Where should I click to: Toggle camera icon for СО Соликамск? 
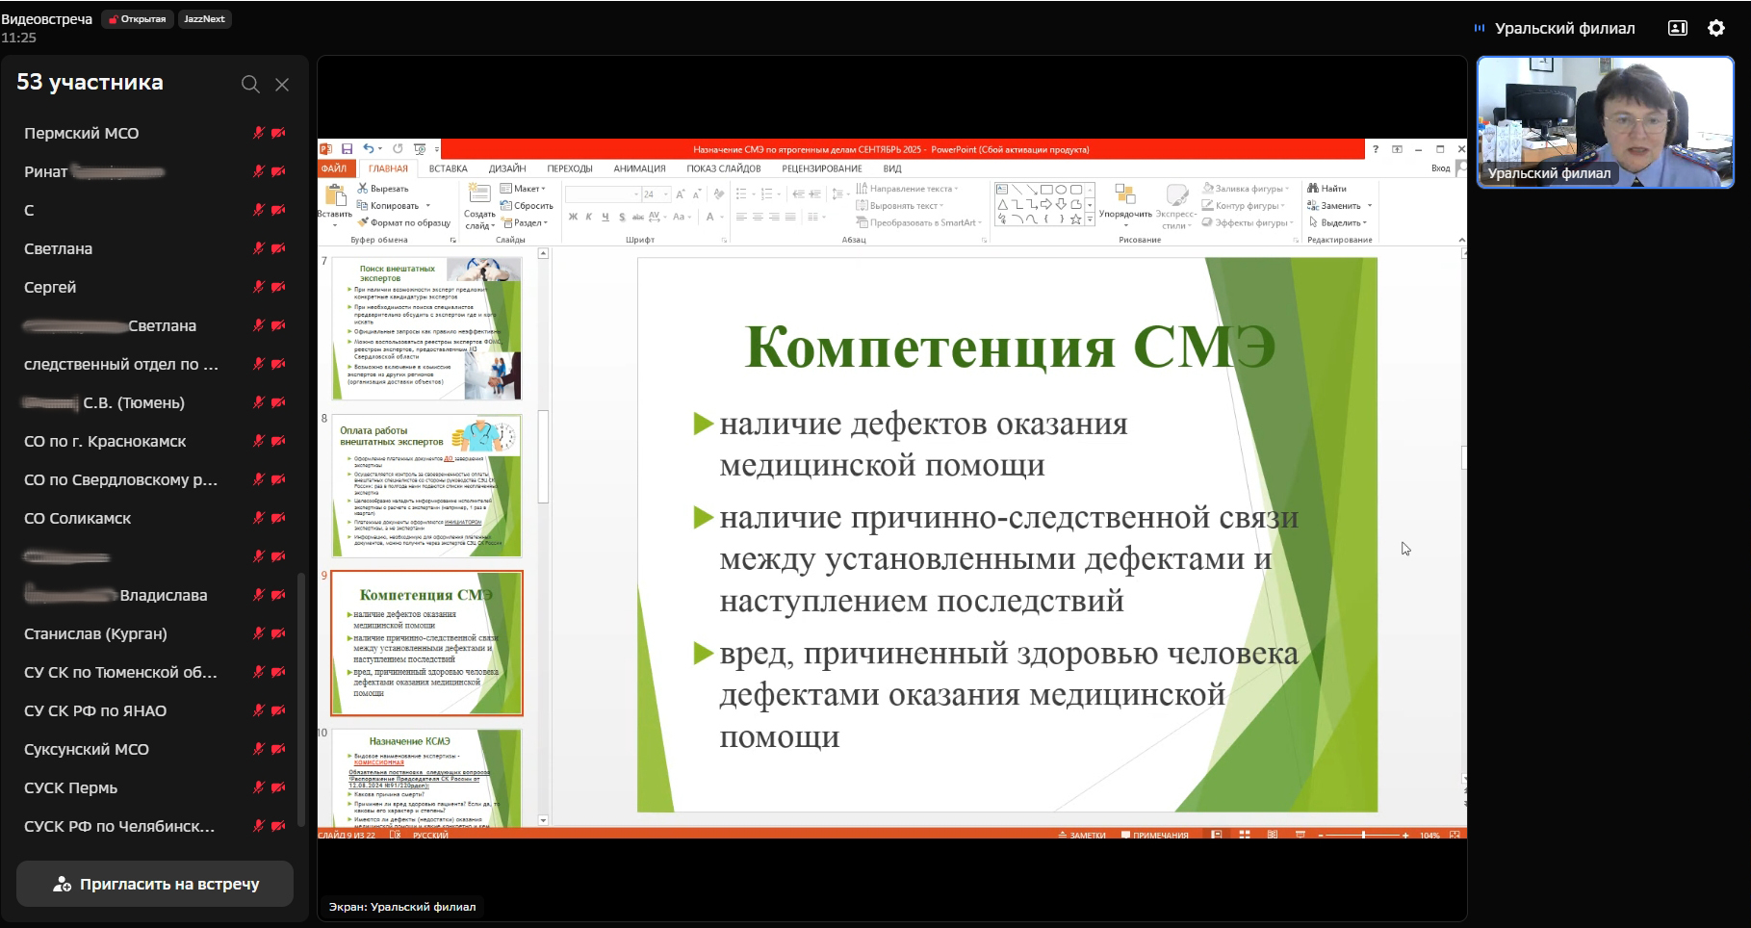point(278,518)
